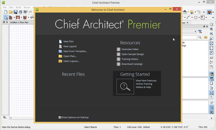Click the Getting Started magnifier help thumbnail
This screenshot has height=130, width=216.
click(125, 86)
